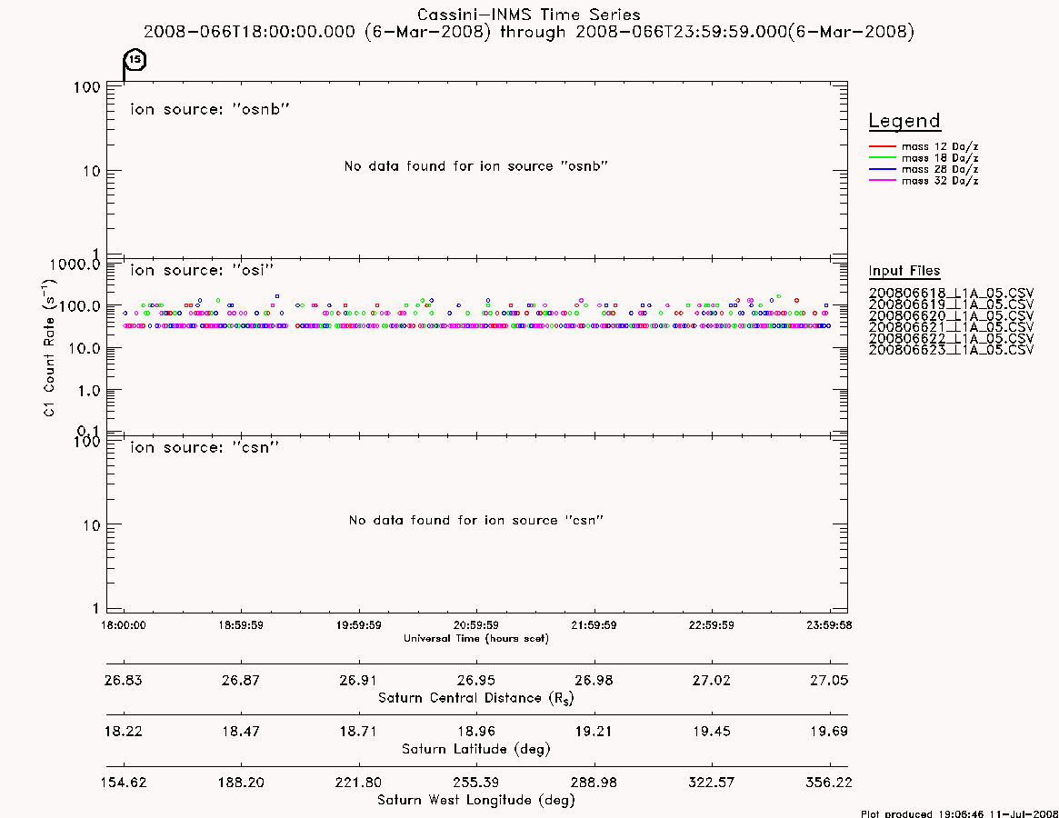Click the 19:59:59 time tick label

pos(359,625)
